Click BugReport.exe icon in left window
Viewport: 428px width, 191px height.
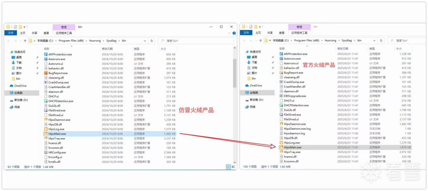[46, 73]
